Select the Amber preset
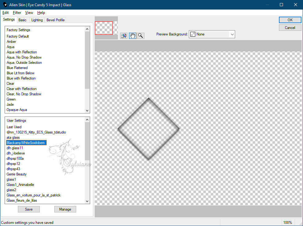 pos(11,42)
